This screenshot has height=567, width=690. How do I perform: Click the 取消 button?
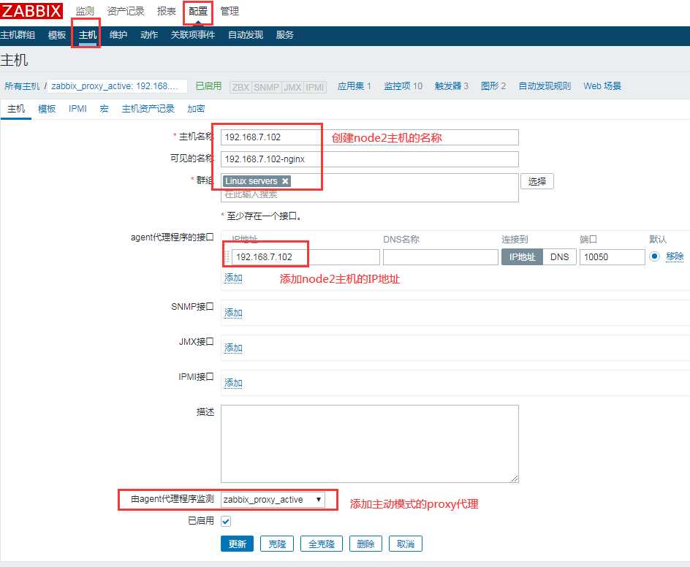click(406, 544)
